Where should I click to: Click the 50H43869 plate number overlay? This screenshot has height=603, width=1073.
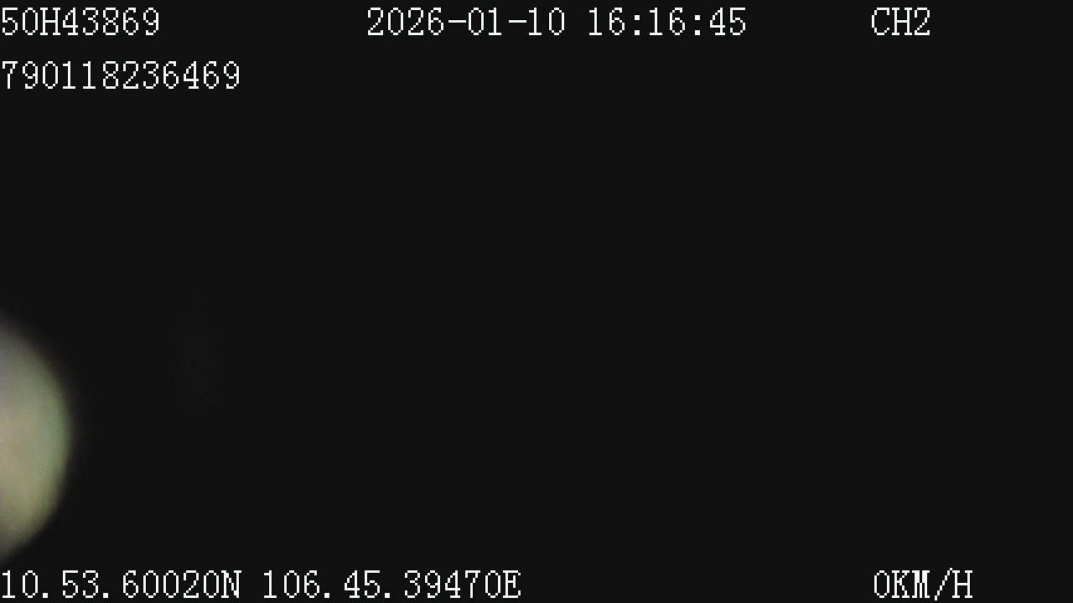pos(80,22)
